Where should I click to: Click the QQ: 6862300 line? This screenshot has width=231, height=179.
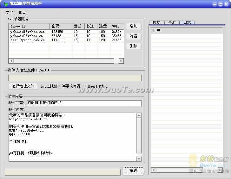(19, 134)
